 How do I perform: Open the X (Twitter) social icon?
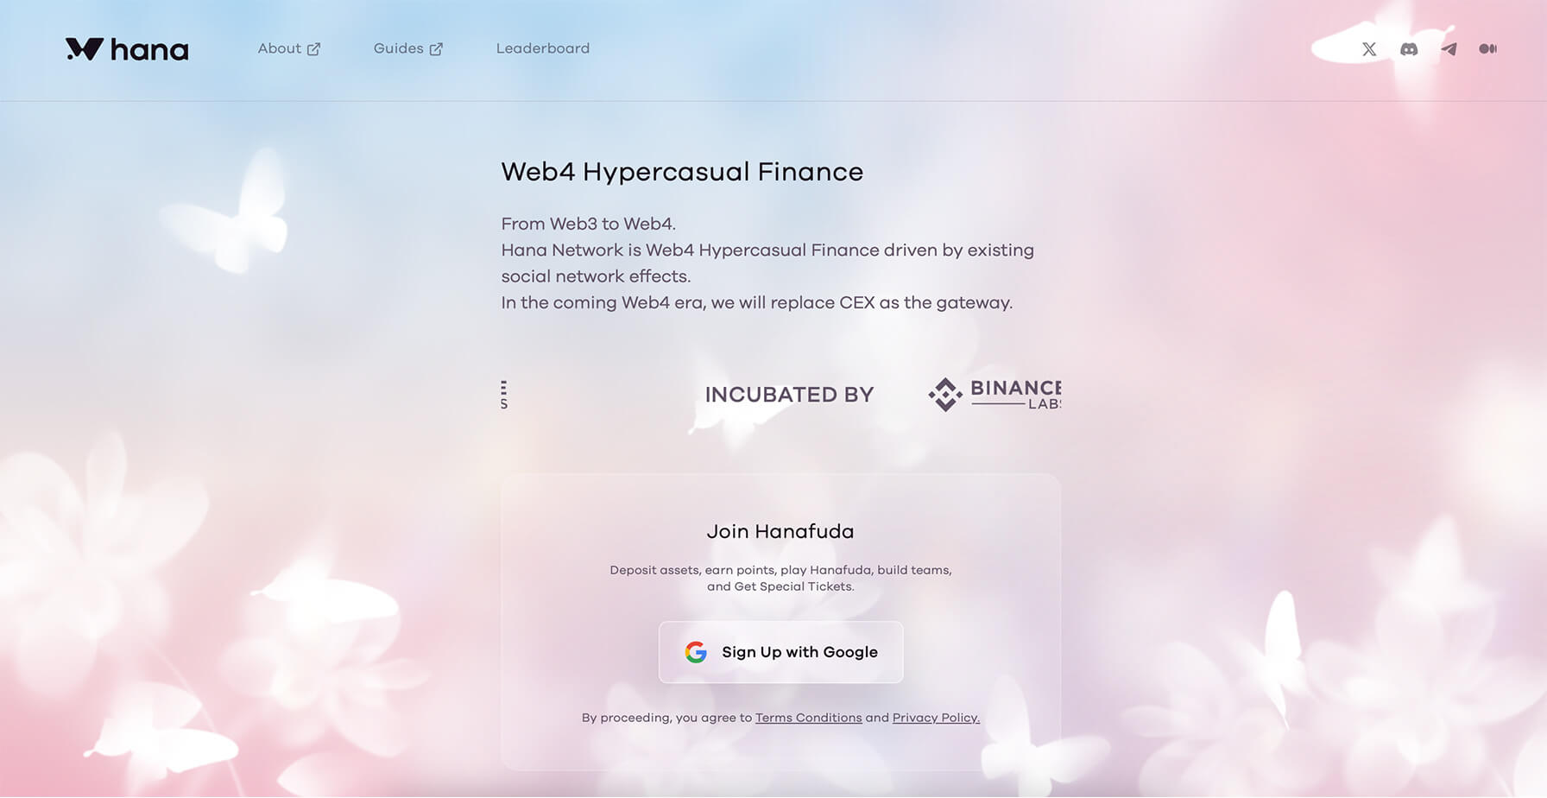click(1369, 49)
